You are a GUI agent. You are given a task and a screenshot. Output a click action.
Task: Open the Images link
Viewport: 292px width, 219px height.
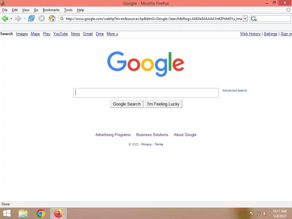(22, 34)
